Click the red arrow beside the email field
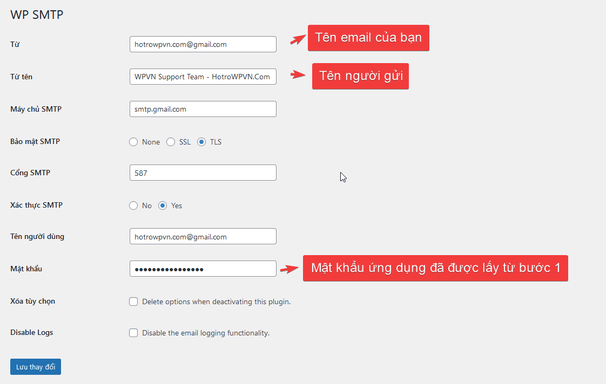This screenshot has width=606, height=384. (x=297, y=40)
